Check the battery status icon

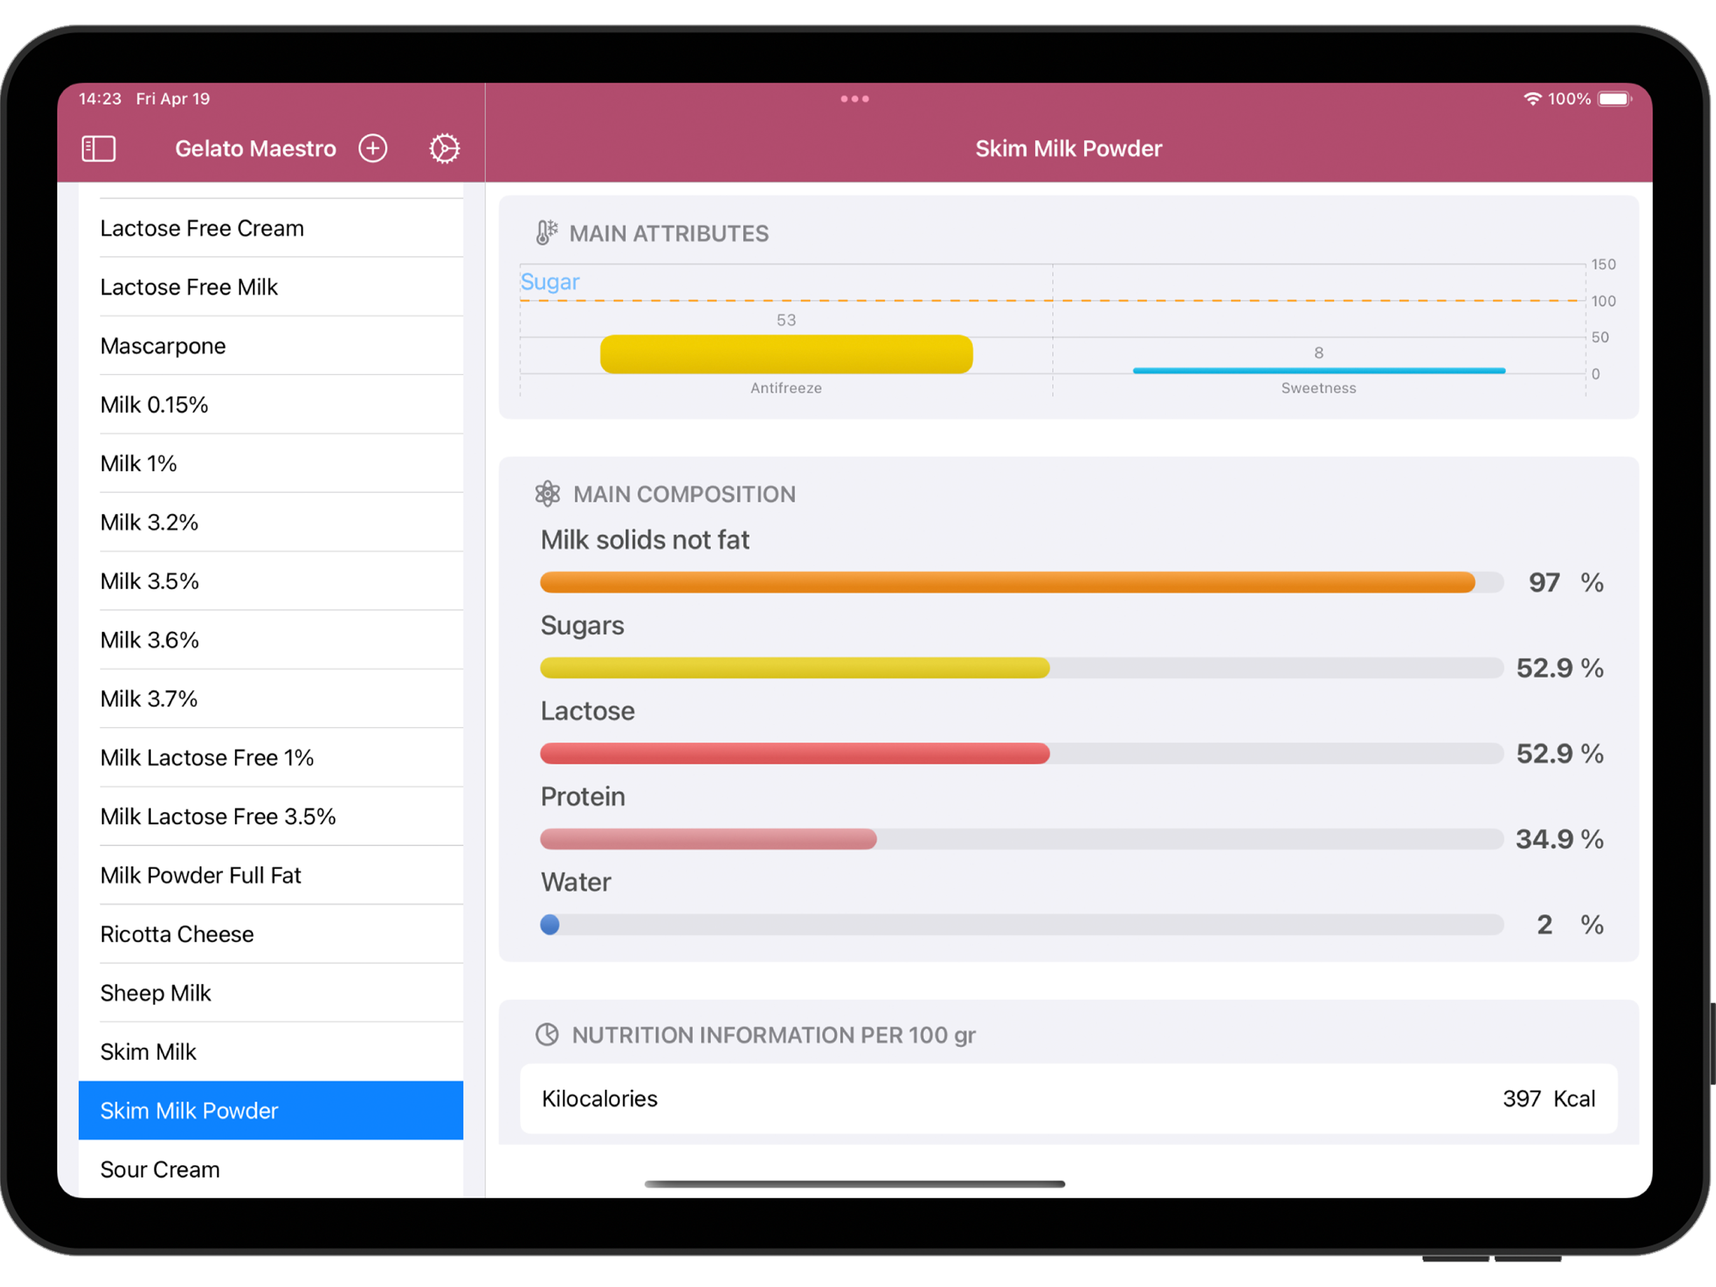tap(1615, 99)
